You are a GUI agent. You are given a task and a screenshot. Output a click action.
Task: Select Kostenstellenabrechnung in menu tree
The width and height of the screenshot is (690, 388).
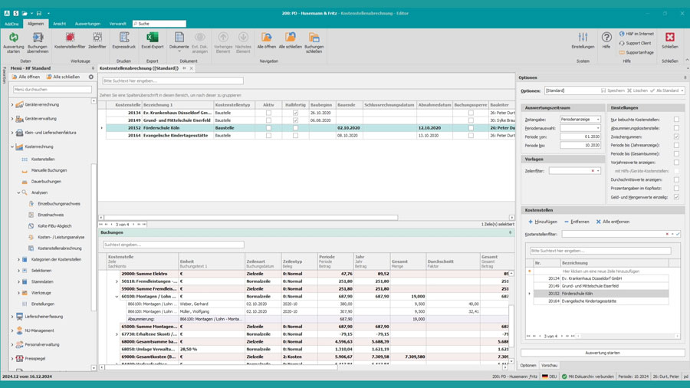59,248
